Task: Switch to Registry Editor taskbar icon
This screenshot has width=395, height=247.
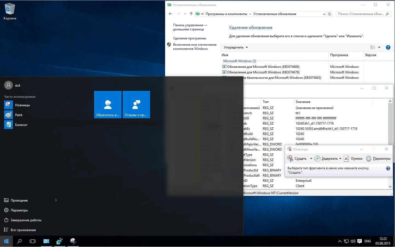Action: click(60, 241)
